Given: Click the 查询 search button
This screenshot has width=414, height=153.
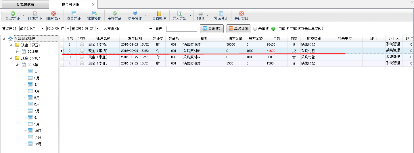Looking at the screenshot, I should [212, 29].
